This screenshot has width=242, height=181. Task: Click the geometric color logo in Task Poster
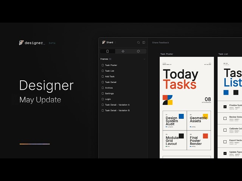coord(168,100)
